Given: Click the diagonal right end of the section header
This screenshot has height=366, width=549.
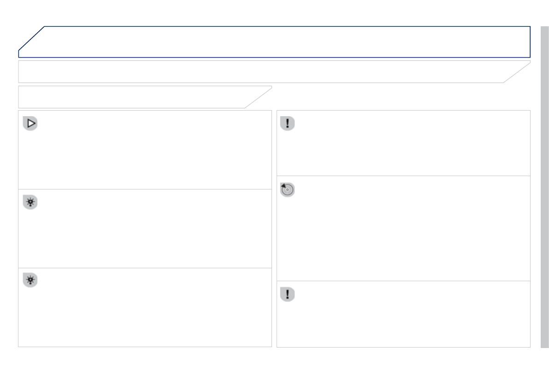Looking at the screenshot, I should coord(259,97).
